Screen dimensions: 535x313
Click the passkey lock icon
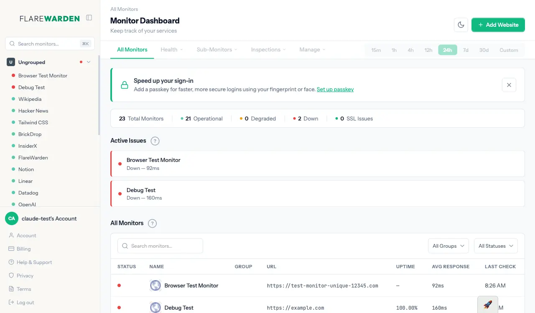tap(125, 85)
